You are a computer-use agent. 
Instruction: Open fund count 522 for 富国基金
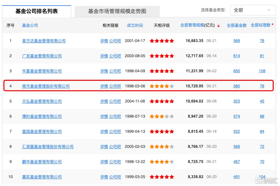click(237, 131)
